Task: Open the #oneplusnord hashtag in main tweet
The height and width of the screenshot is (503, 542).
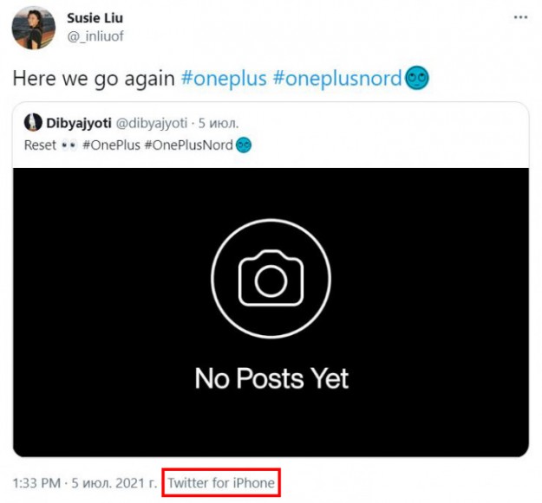Action: [x=337, y=79]
